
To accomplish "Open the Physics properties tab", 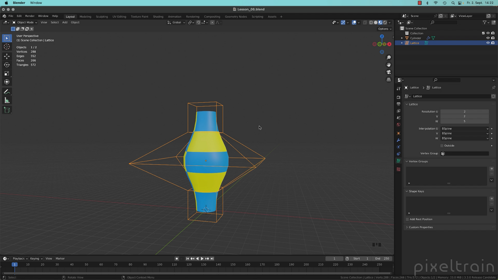I will click(x=398, y=147).
